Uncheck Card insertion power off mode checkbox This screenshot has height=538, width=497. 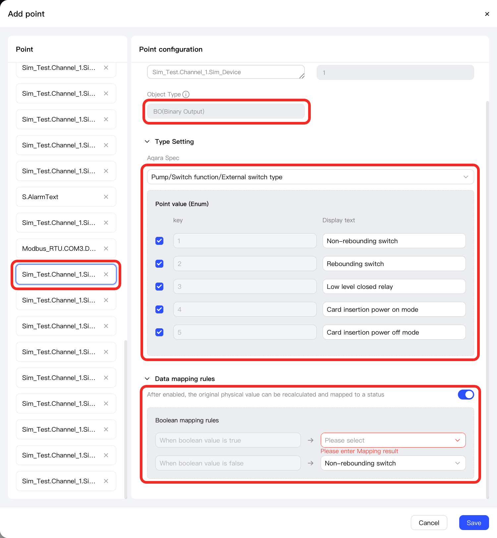[x=159, y=332]
